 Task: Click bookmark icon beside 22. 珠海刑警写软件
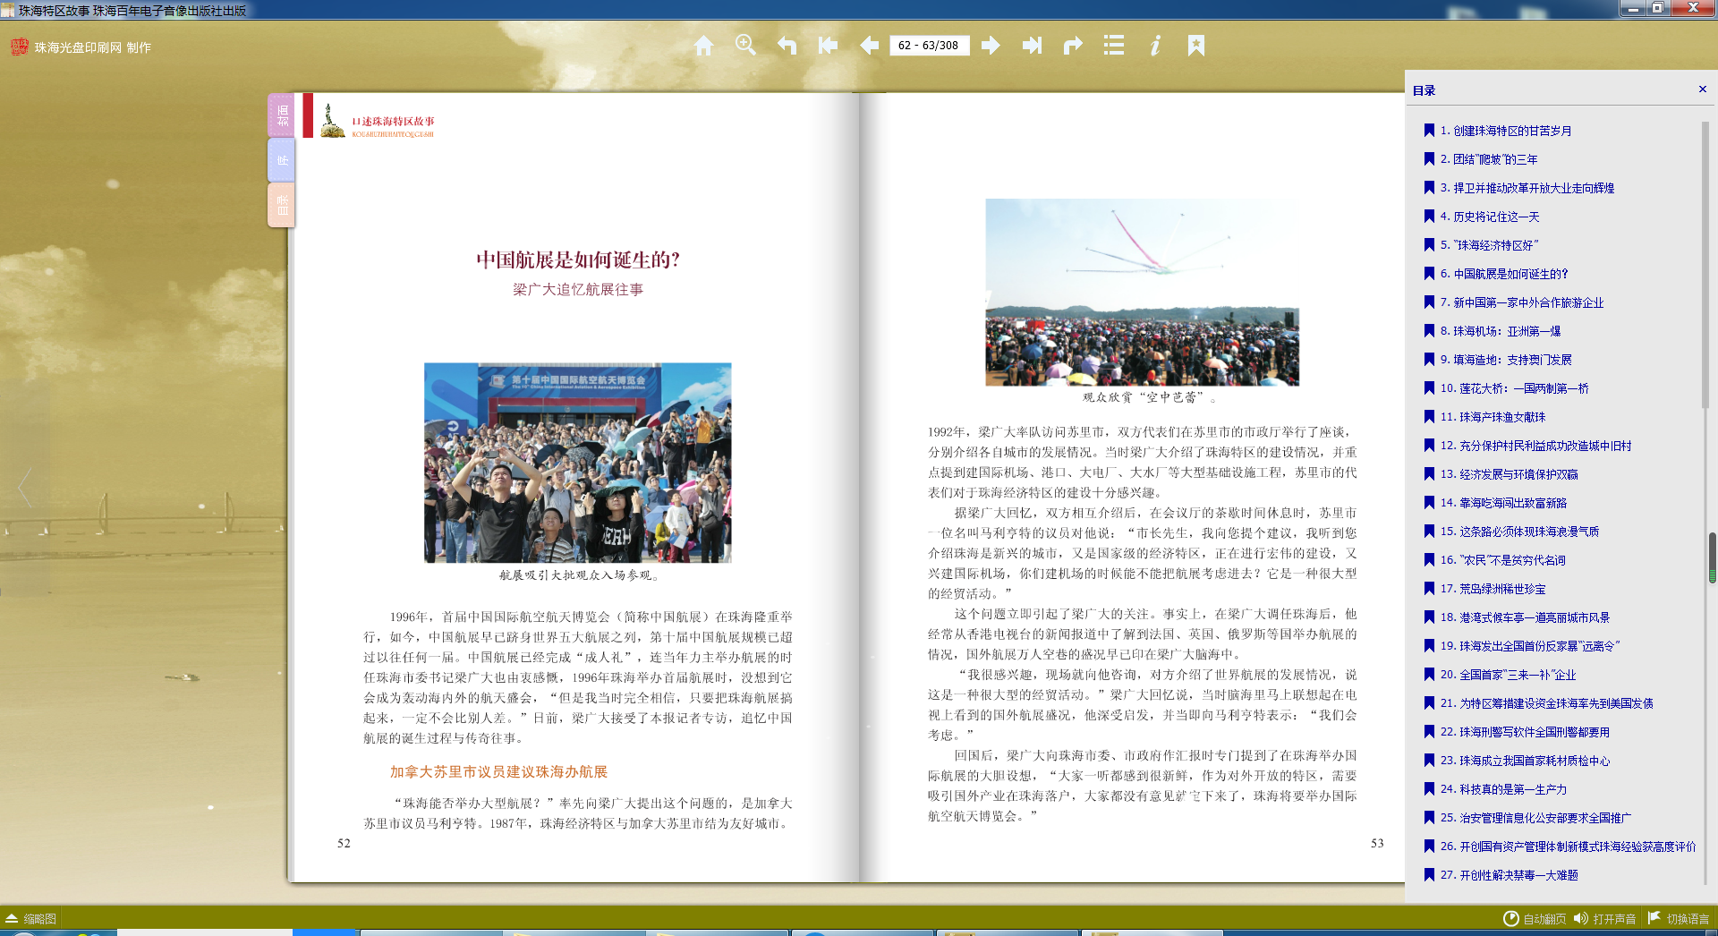(x=1429, y=732)
